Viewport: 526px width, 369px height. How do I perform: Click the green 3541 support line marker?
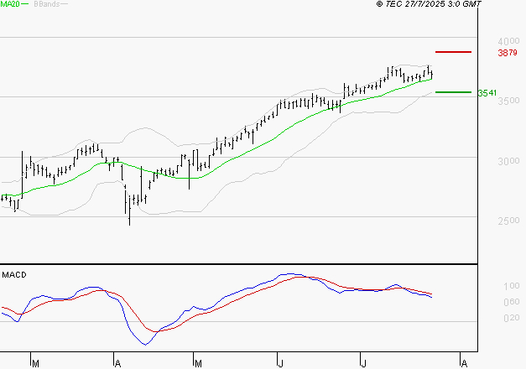452,92
